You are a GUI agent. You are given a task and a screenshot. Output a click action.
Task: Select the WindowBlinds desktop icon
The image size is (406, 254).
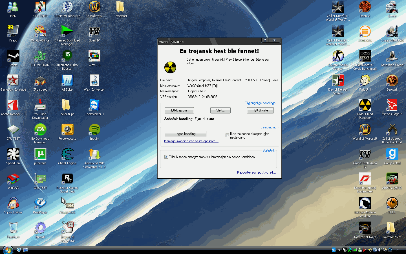pyautogui.click(x=40, y=34)
